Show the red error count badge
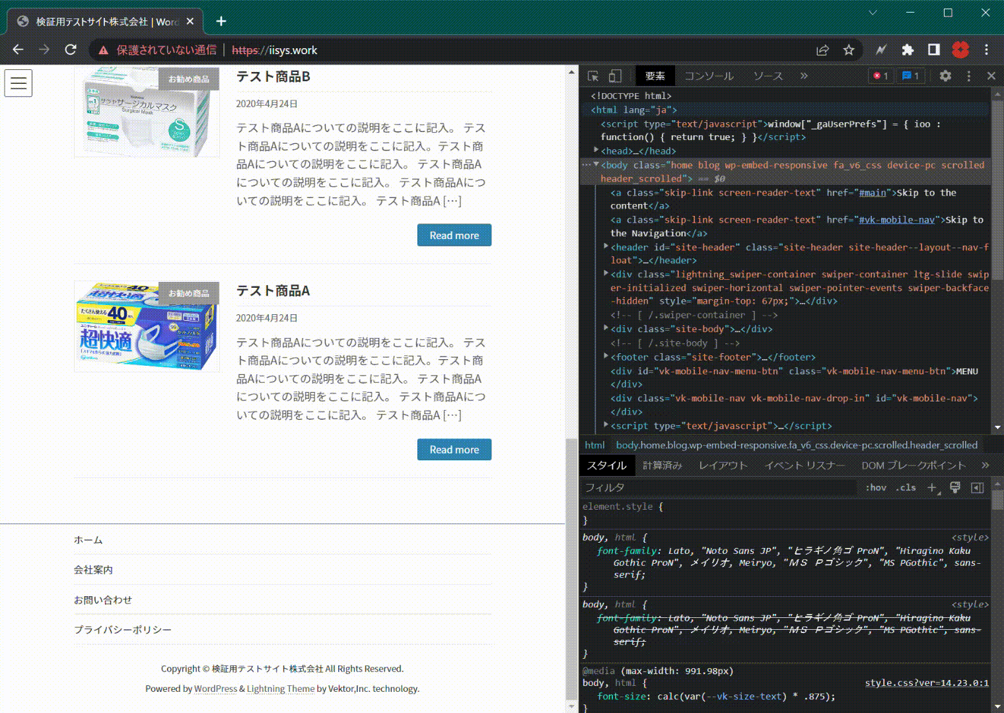1004x713 pixels. tap(881, 76)
